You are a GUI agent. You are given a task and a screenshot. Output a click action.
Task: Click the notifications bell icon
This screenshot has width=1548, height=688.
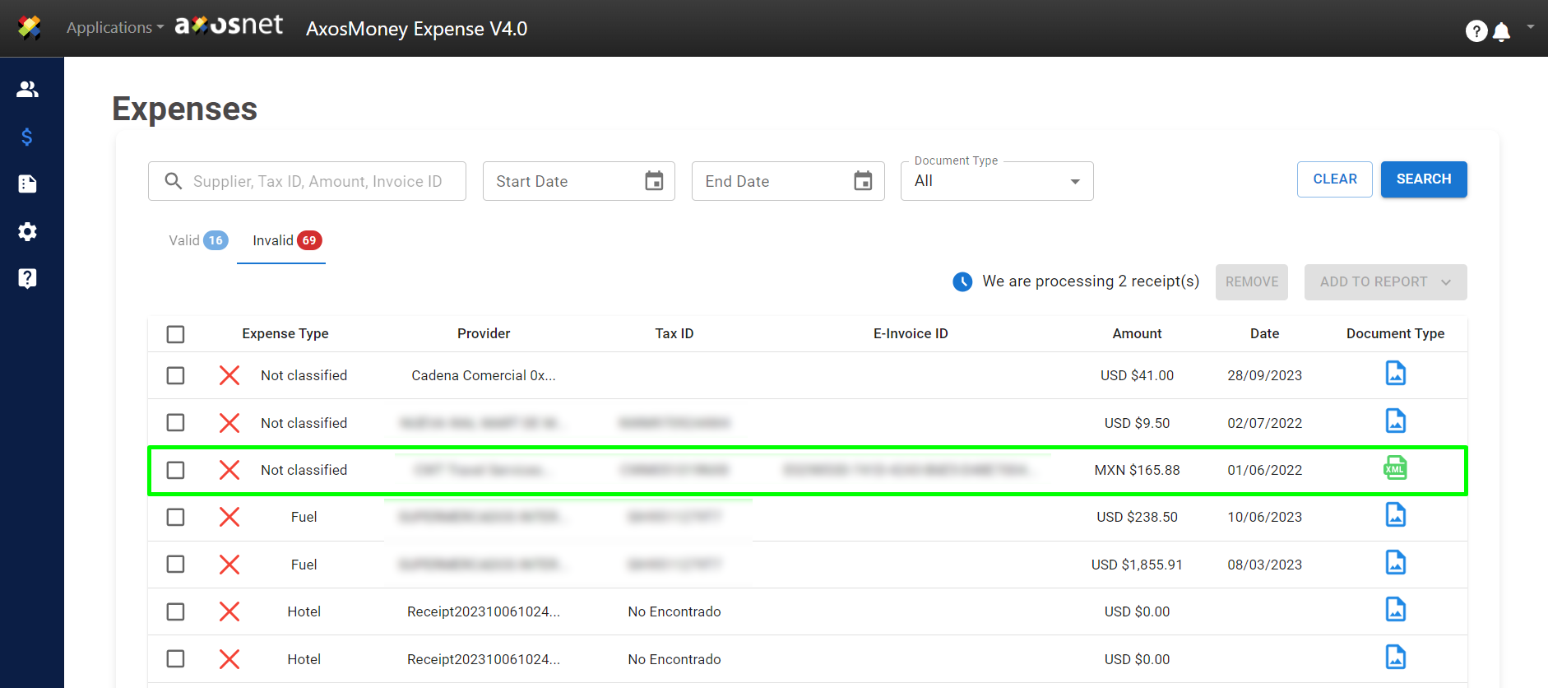(1501, 31)
